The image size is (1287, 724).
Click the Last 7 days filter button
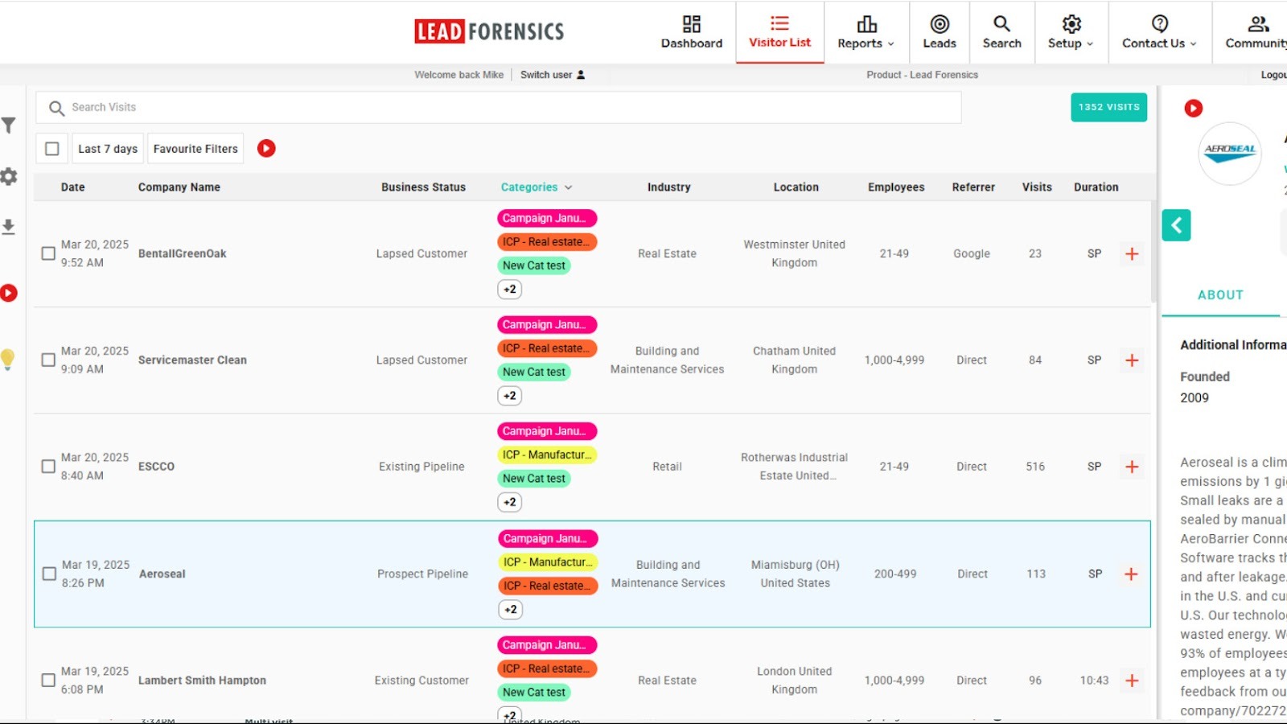tap(108, 149)
